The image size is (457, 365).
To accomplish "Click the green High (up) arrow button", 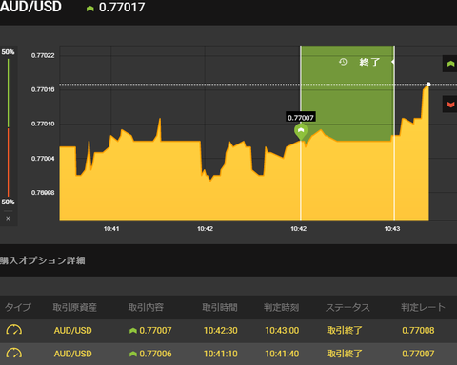I will tap(450, 64).
